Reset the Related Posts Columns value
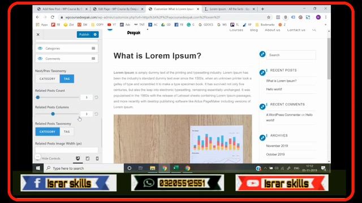362x203 pixels. point(96,114)
